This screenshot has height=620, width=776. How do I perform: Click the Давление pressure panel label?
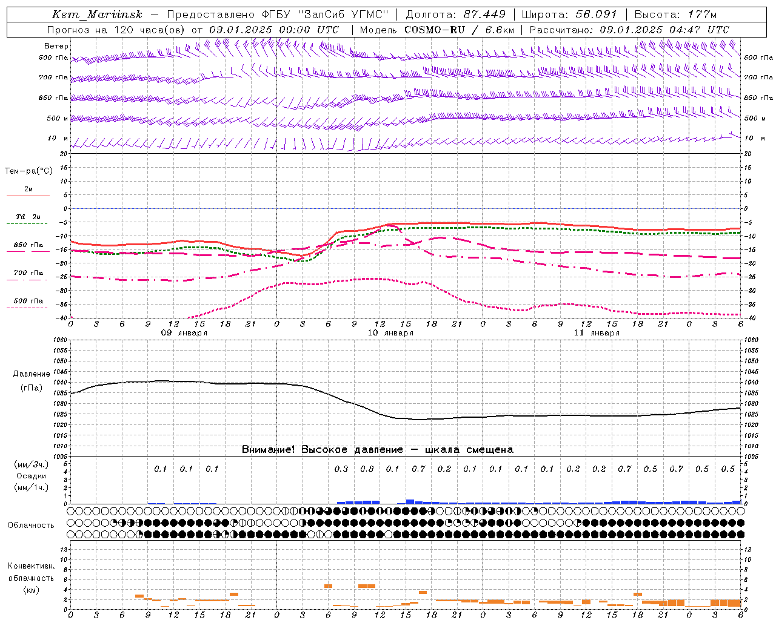pos(32,374)
